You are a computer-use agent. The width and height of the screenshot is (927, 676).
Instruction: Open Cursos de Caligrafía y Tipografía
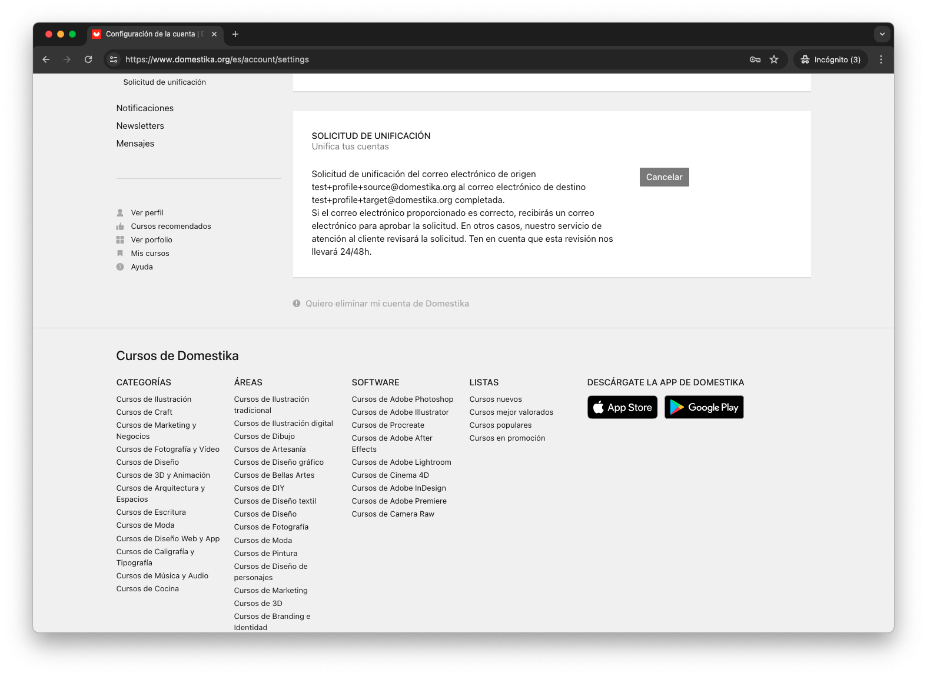coord(155,557)
